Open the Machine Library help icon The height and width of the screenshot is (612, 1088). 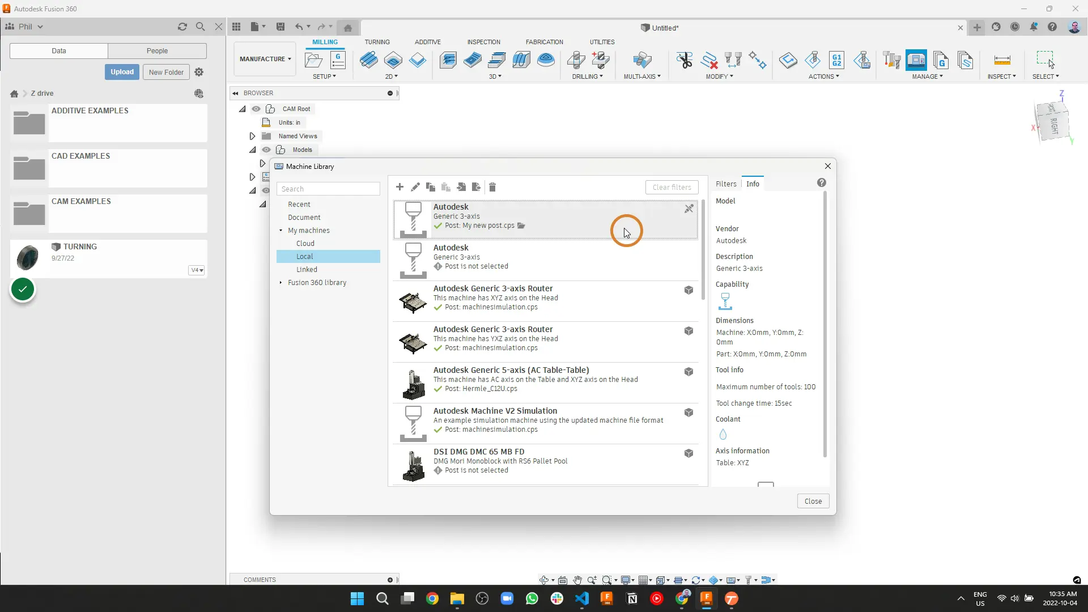click(x=822, y=182)
